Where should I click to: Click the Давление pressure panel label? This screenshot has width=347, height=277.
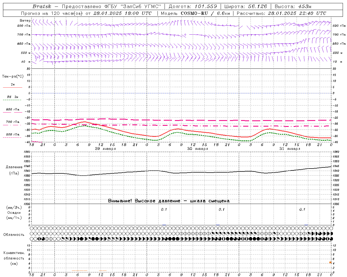tap(14, 167)
